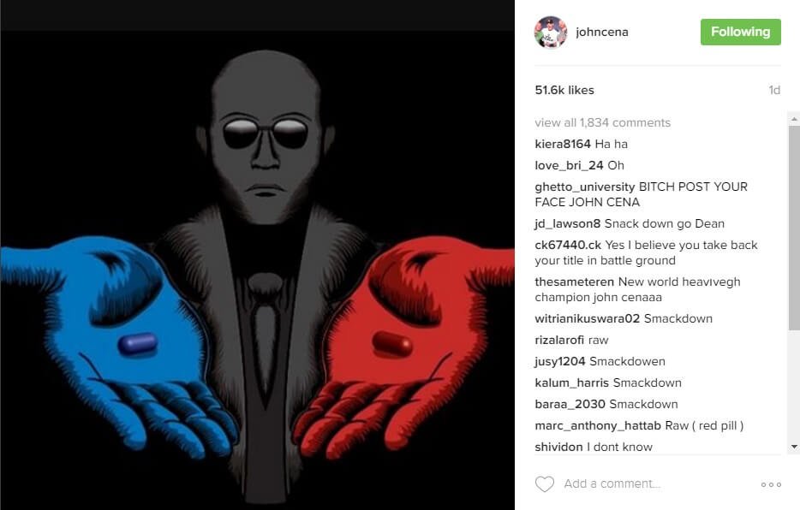Open marc_anthony_hattab's profile link

(598, 425)
